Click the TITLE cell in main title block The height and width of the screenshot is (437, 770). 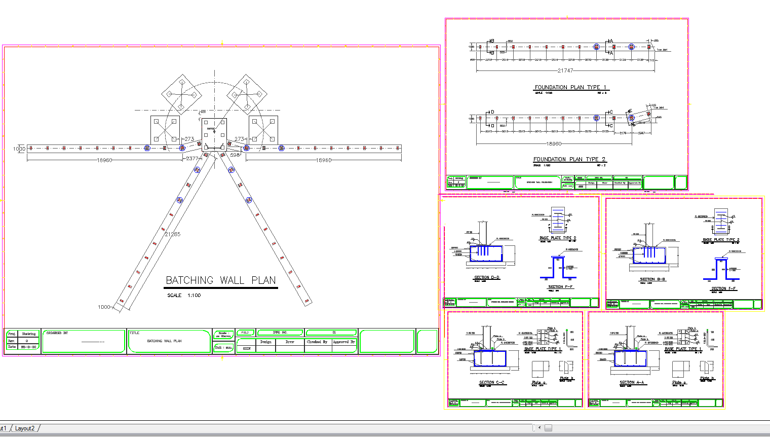tap(169, 341)
